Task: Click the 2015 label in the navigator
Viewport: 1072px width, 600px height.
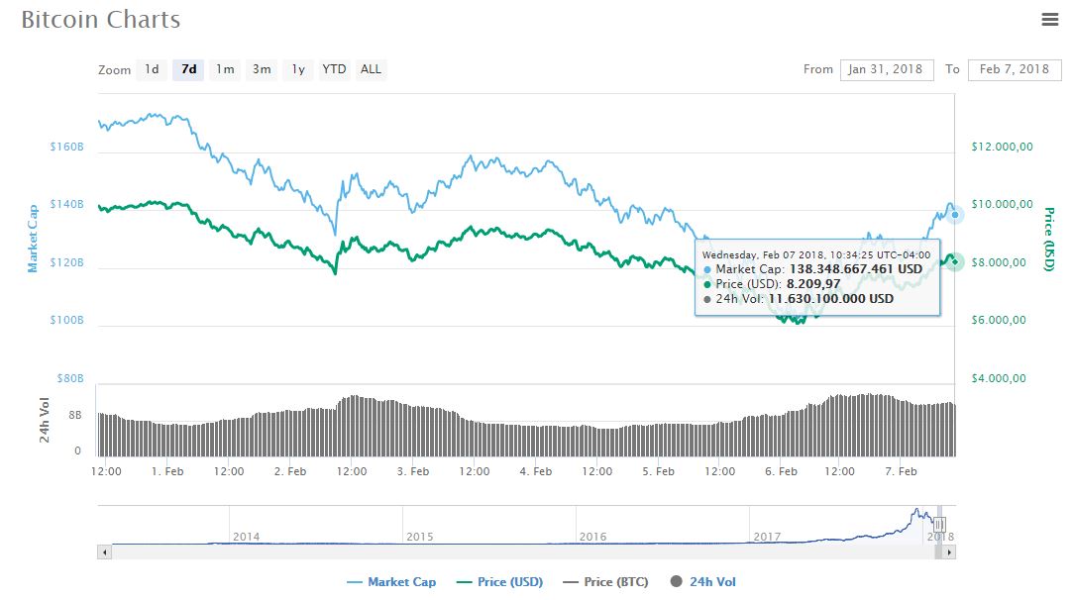Action: (420, 538)
